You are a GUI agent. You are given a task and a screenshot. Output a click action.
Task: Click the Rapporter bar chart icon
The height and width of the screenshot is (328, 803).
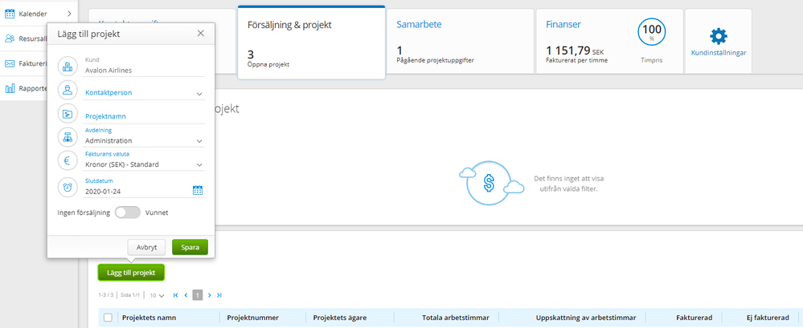(x=10, y=88)
